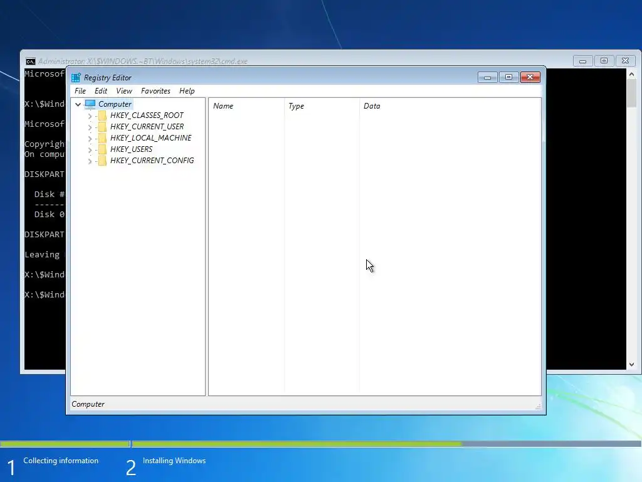The height and width of the screenshot is (482, 642).
Task: Click the Name column header
Action: (x=246, y=106)
